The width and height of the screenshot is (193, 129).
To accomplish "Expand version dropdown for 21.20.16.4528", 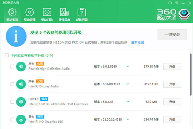I will pos(128,119).
